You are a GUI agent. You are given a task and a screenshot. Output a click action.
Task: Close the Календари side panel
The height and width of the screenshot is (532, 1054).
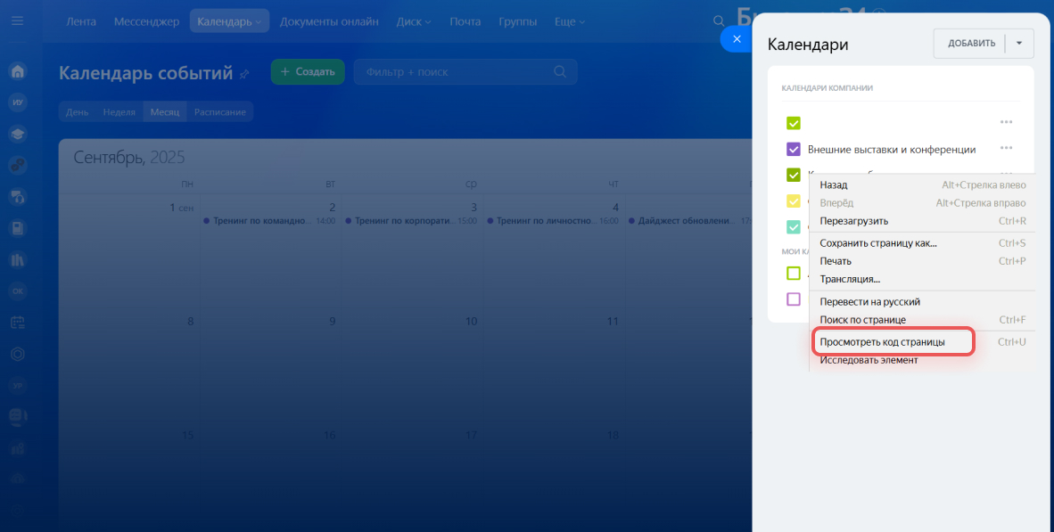click(736, 39)
